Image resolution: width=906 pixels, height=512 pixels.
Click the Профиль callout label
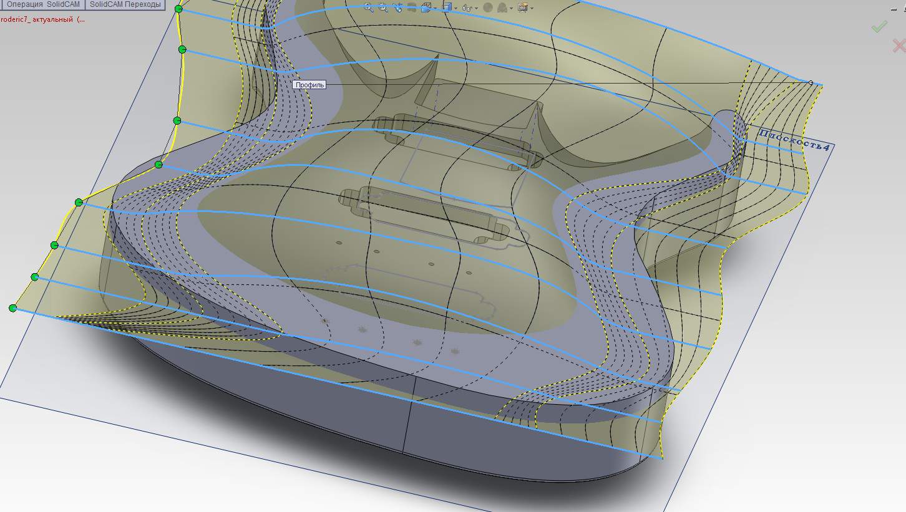click(x=309, y=85)
